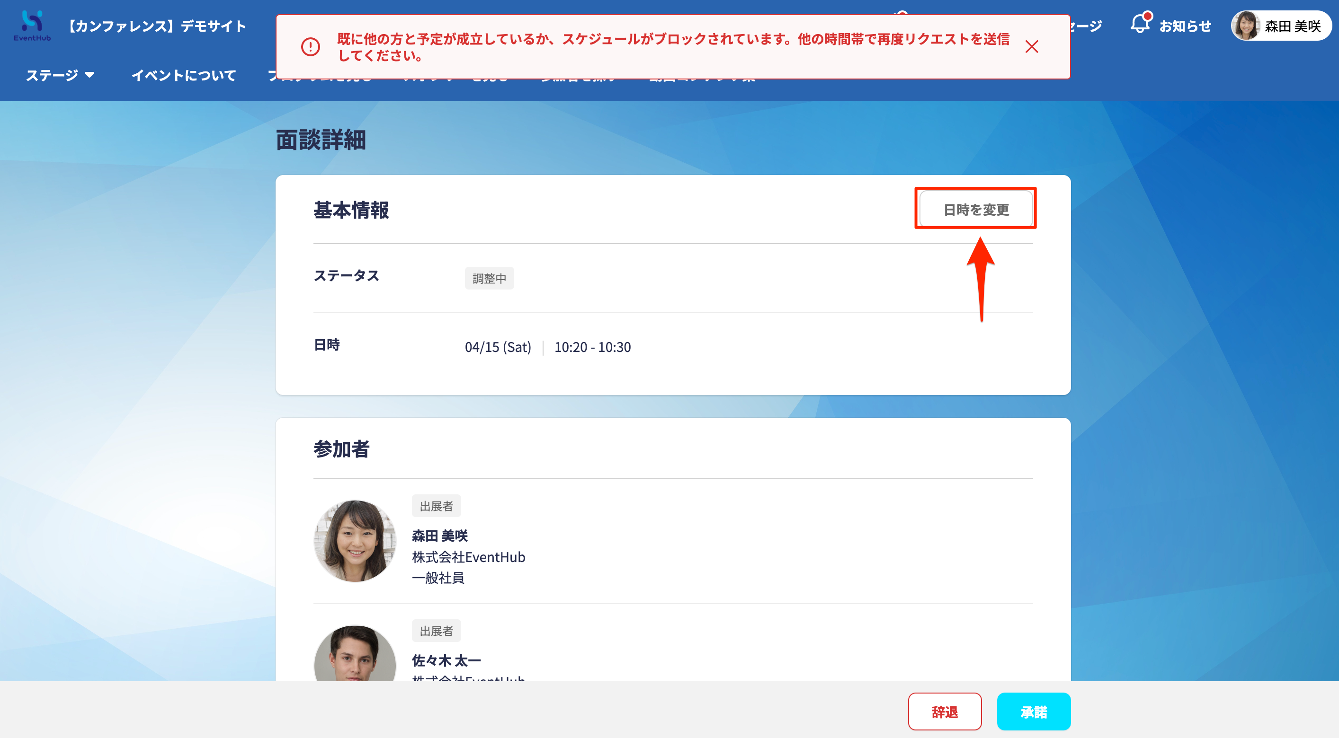The image size is (1339, 738).
Task: Click the 調整中 status badge
Action: pyautogui.click(x=489, y=278)
